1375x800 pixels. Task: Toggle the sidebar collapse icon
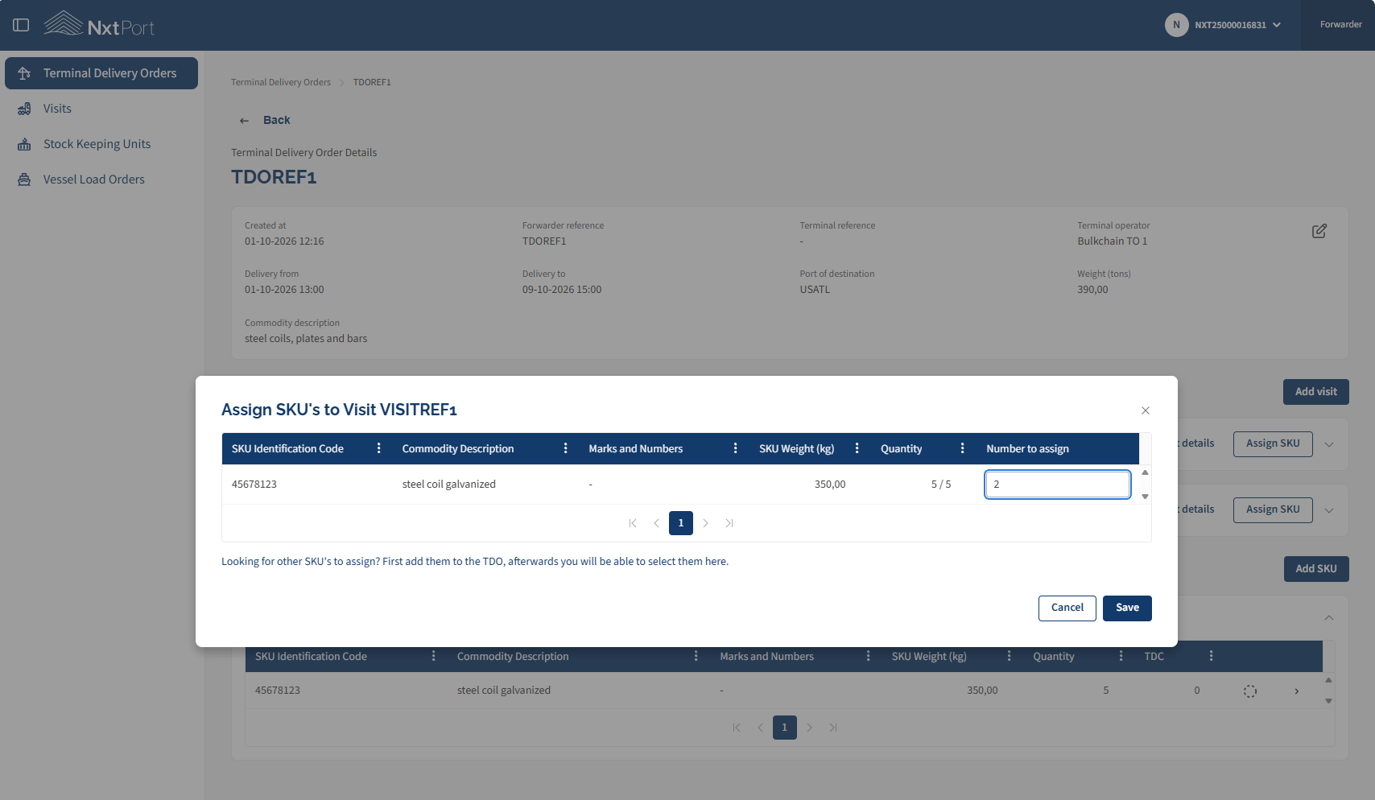point(22,25)
